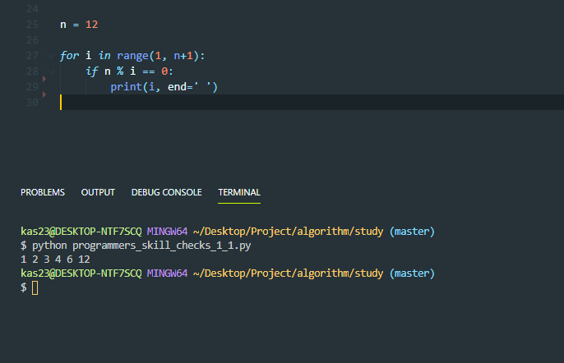Click the range function call

click(161, 56)
